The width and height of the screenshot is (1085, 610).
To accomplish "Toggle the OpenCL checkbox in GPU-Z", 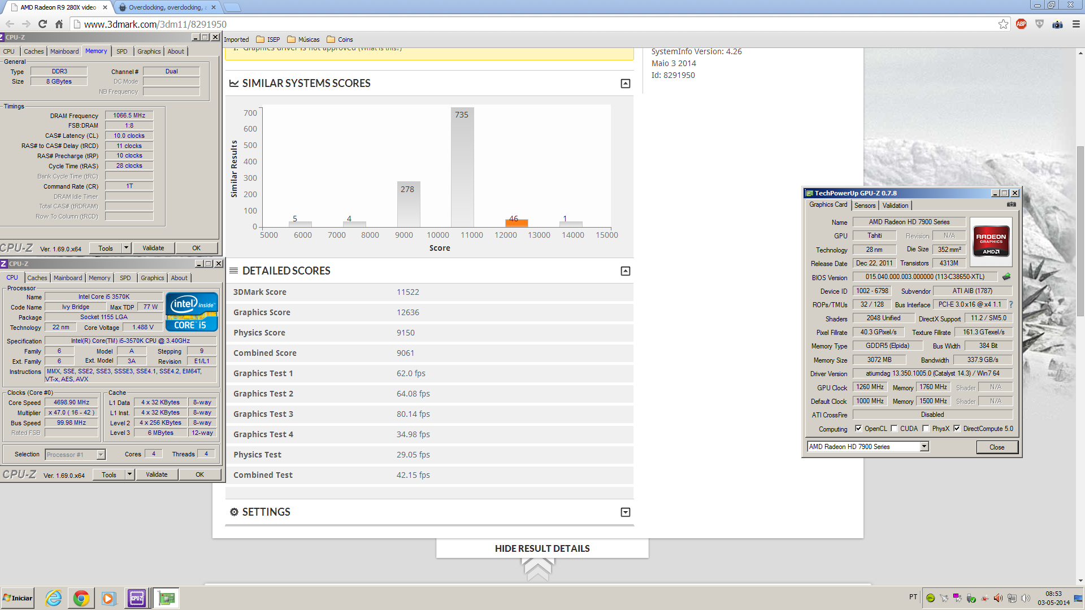I will [x=858, y=429].
